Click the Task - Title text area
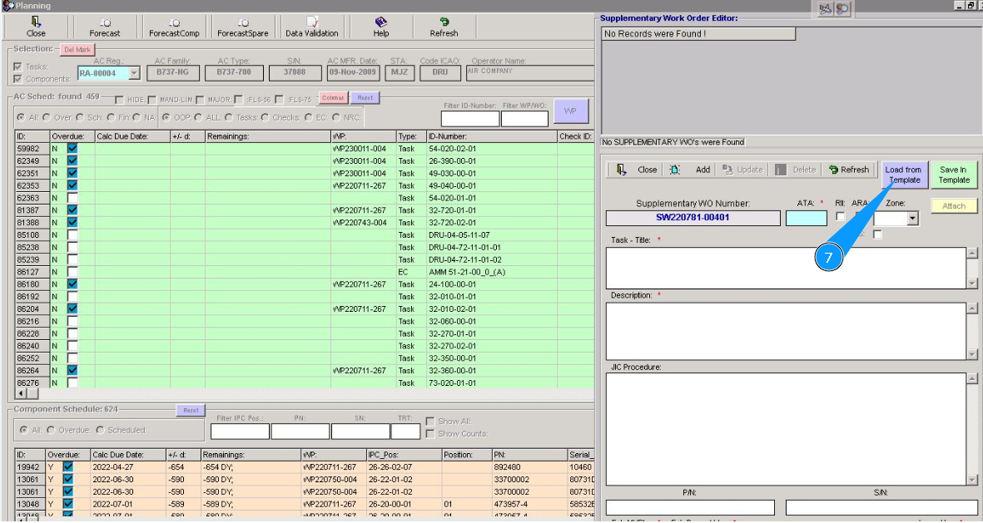Viewport: 983px width, 523px height. (786, 268)
